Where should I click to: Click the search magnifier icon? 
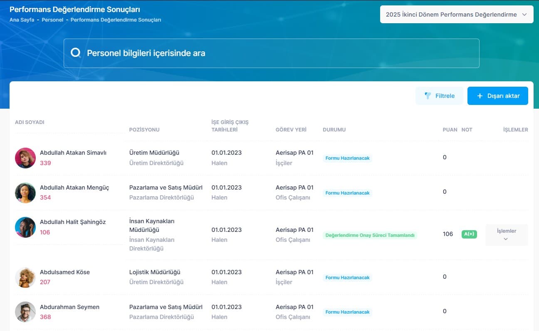(x=76, y=53)
